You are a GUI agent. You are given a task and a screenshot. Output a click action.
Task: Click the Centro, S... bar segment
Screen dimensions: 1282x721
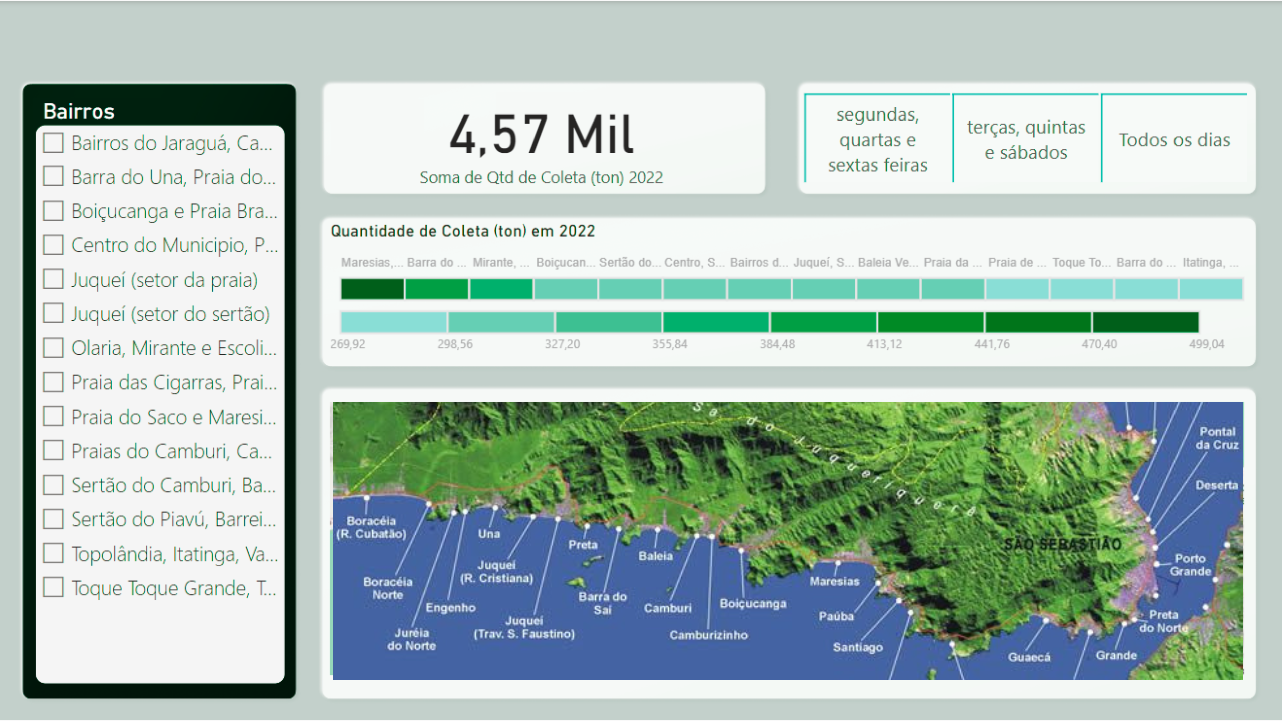(695, 289)
